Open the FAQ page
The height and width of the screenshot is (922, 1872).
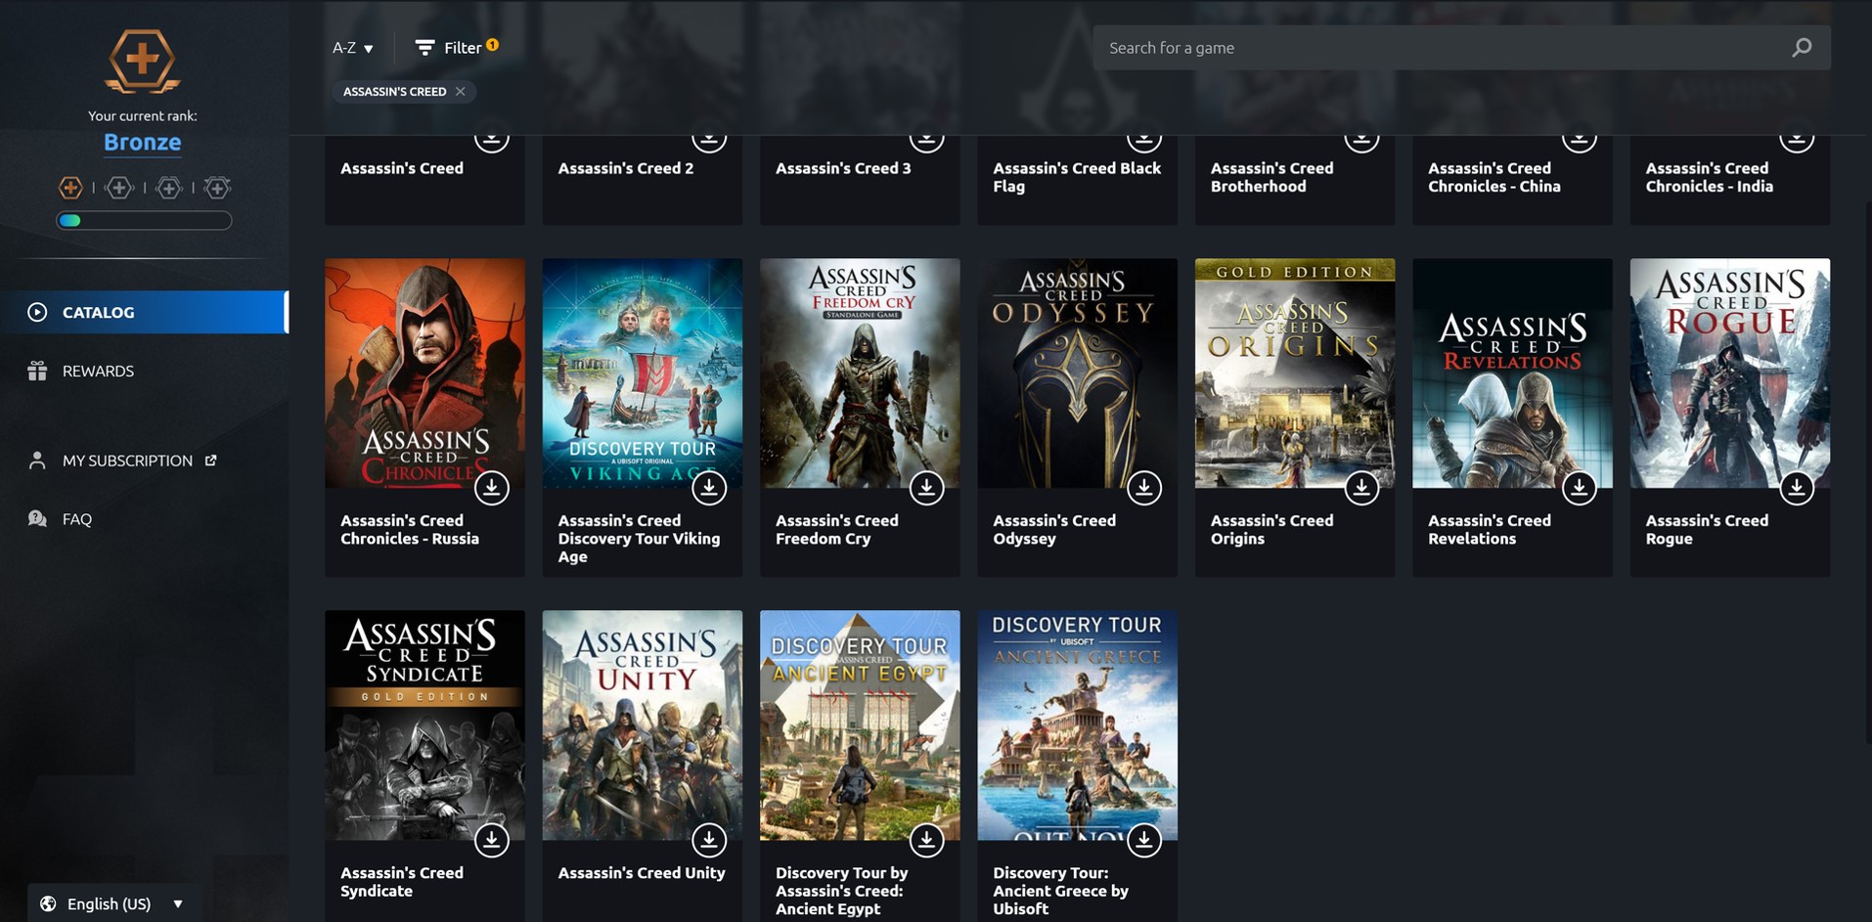(x=76, y=519)
